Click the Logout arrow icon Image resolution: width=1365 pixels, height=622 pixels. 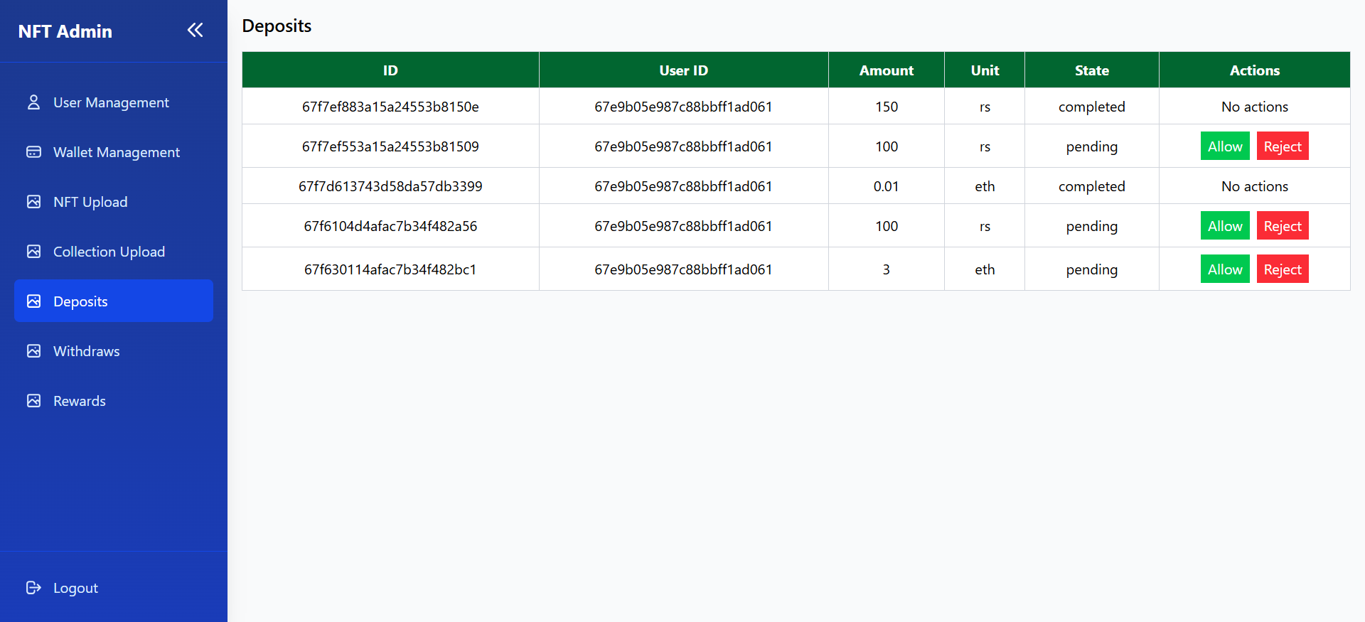coord(33,588)
